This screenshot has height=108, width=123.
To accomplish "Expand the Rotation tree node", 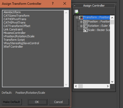I will point(81,26).
